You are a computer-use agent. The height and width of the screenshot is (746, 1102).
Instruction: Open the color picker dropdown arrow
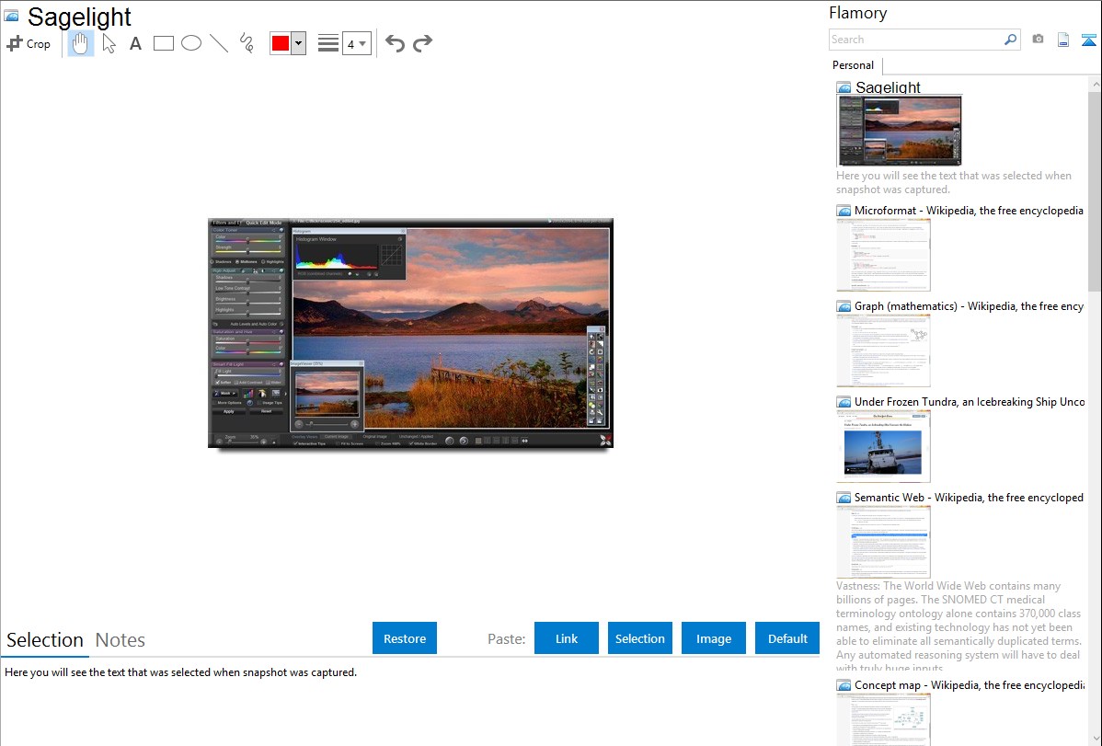(298, 43)
